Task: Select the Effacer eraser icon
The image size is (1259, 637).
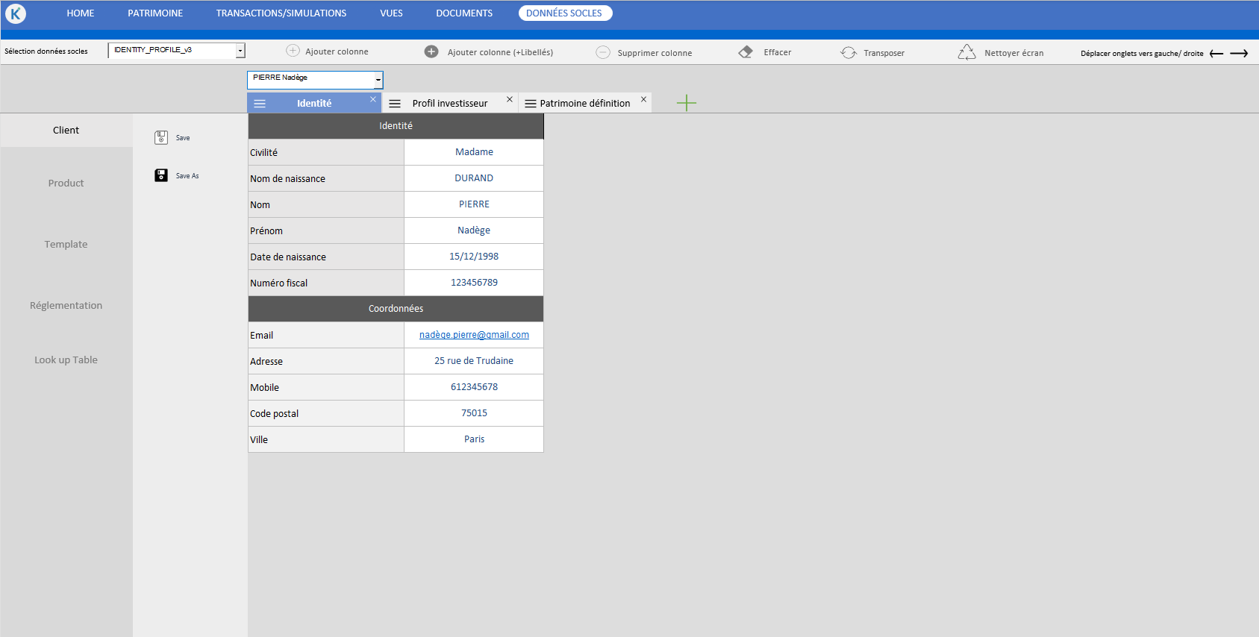Action: pos(746,52)
